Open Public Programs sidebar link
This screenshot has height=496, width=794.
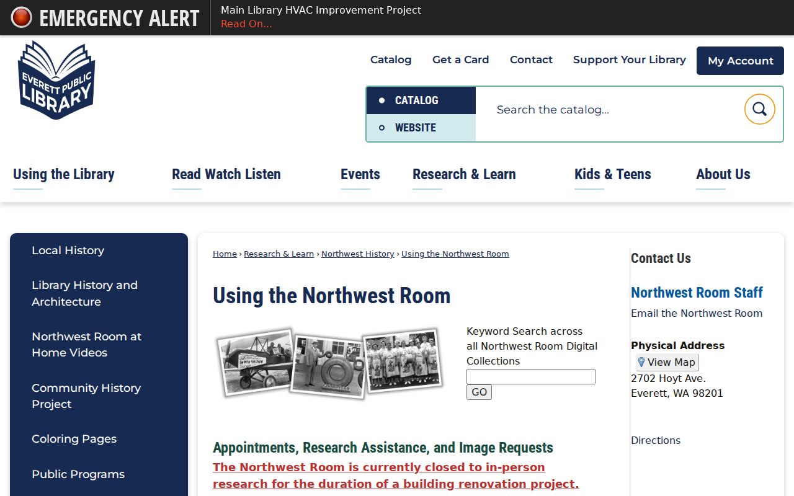(78, 474)
